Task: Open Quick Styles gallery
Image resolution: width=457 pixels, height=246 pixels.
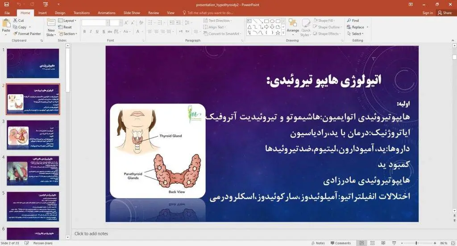Action: tap(306, 28)
